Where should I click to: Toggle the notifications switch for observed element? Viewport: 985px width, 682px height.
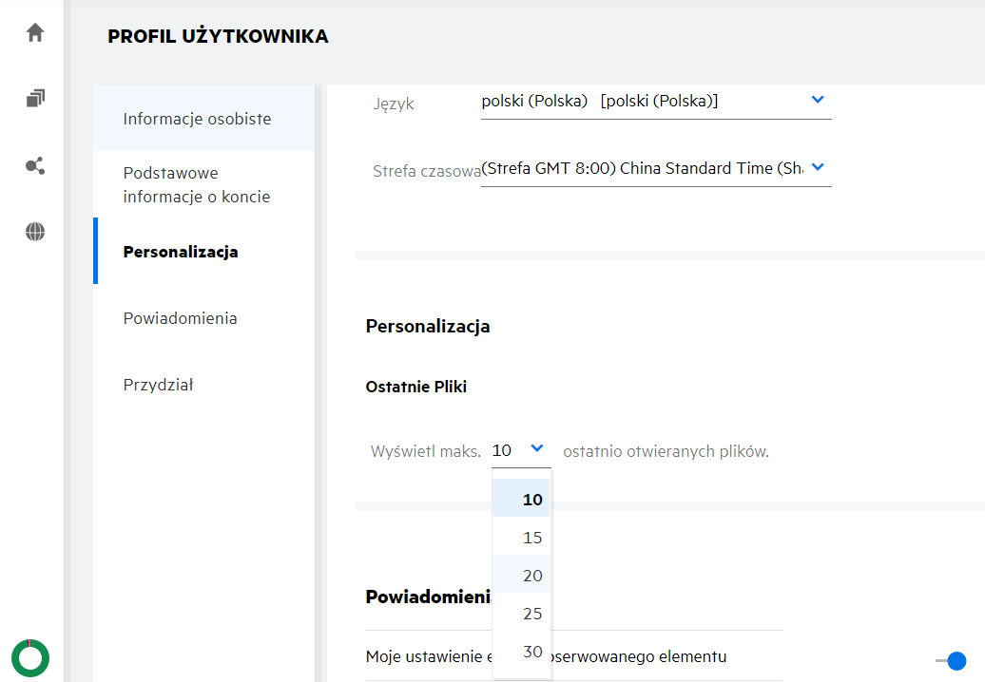(950, 660)
